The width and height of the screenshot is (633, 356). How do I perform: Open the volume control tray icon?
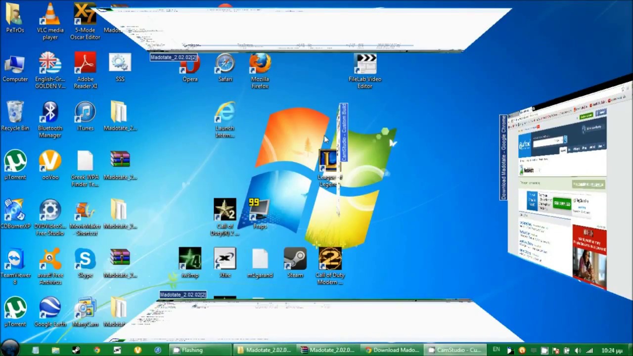(x=578, y=351)
